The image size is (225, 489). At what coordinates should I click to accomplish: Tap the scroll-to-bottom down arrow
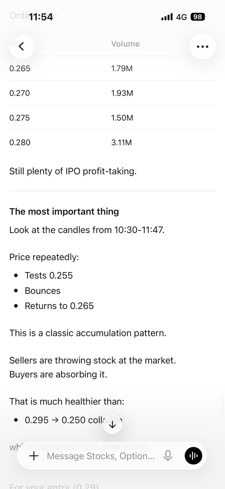pos(112,425)
